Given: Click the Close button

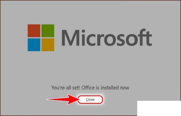Looking at the screenshot, I should (x=90, y=100).
